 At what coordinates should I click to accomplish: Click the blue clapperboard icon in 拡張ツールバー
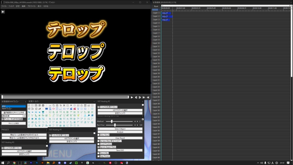click(71, 109)
